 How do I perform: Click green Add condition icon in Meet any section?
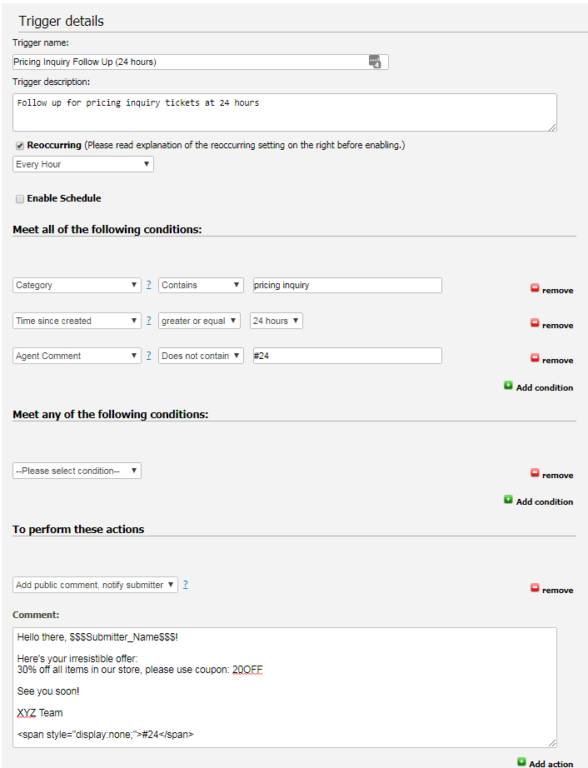tap(508, 501)
